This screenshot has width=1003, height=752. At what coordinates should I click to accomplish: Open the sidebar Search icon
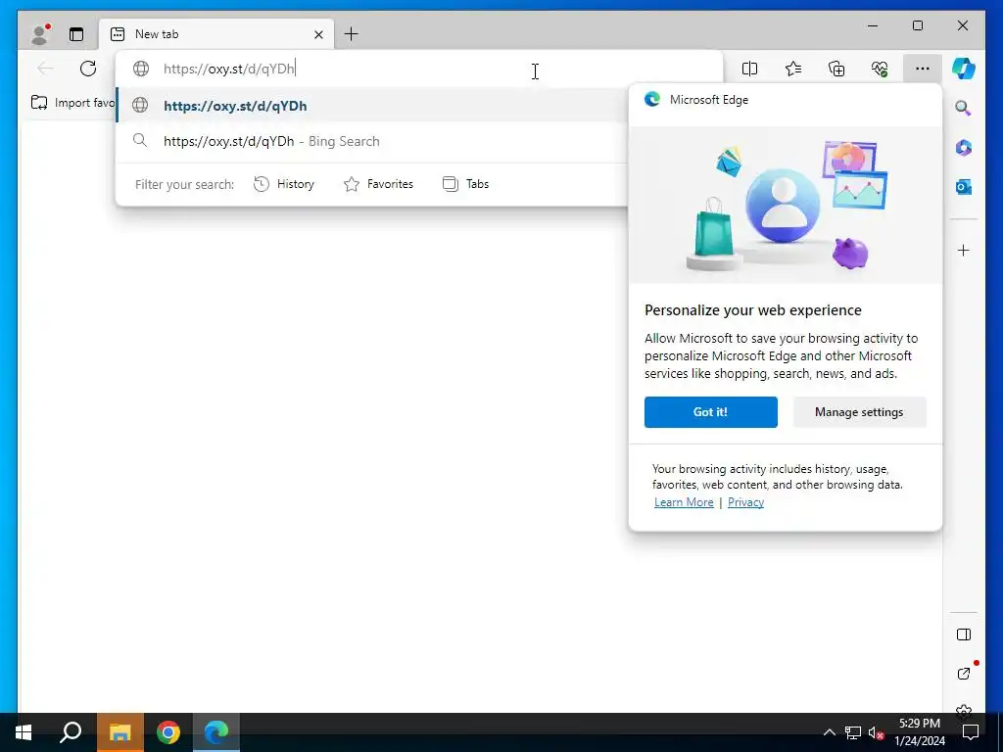click(964, 108)
